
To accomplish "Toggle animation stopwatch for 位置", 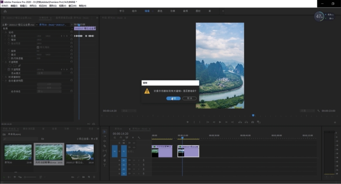I will (9, 36).
